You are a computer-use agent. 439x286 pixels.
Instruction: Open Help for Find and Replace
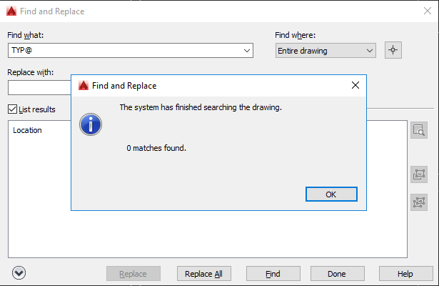405,274
